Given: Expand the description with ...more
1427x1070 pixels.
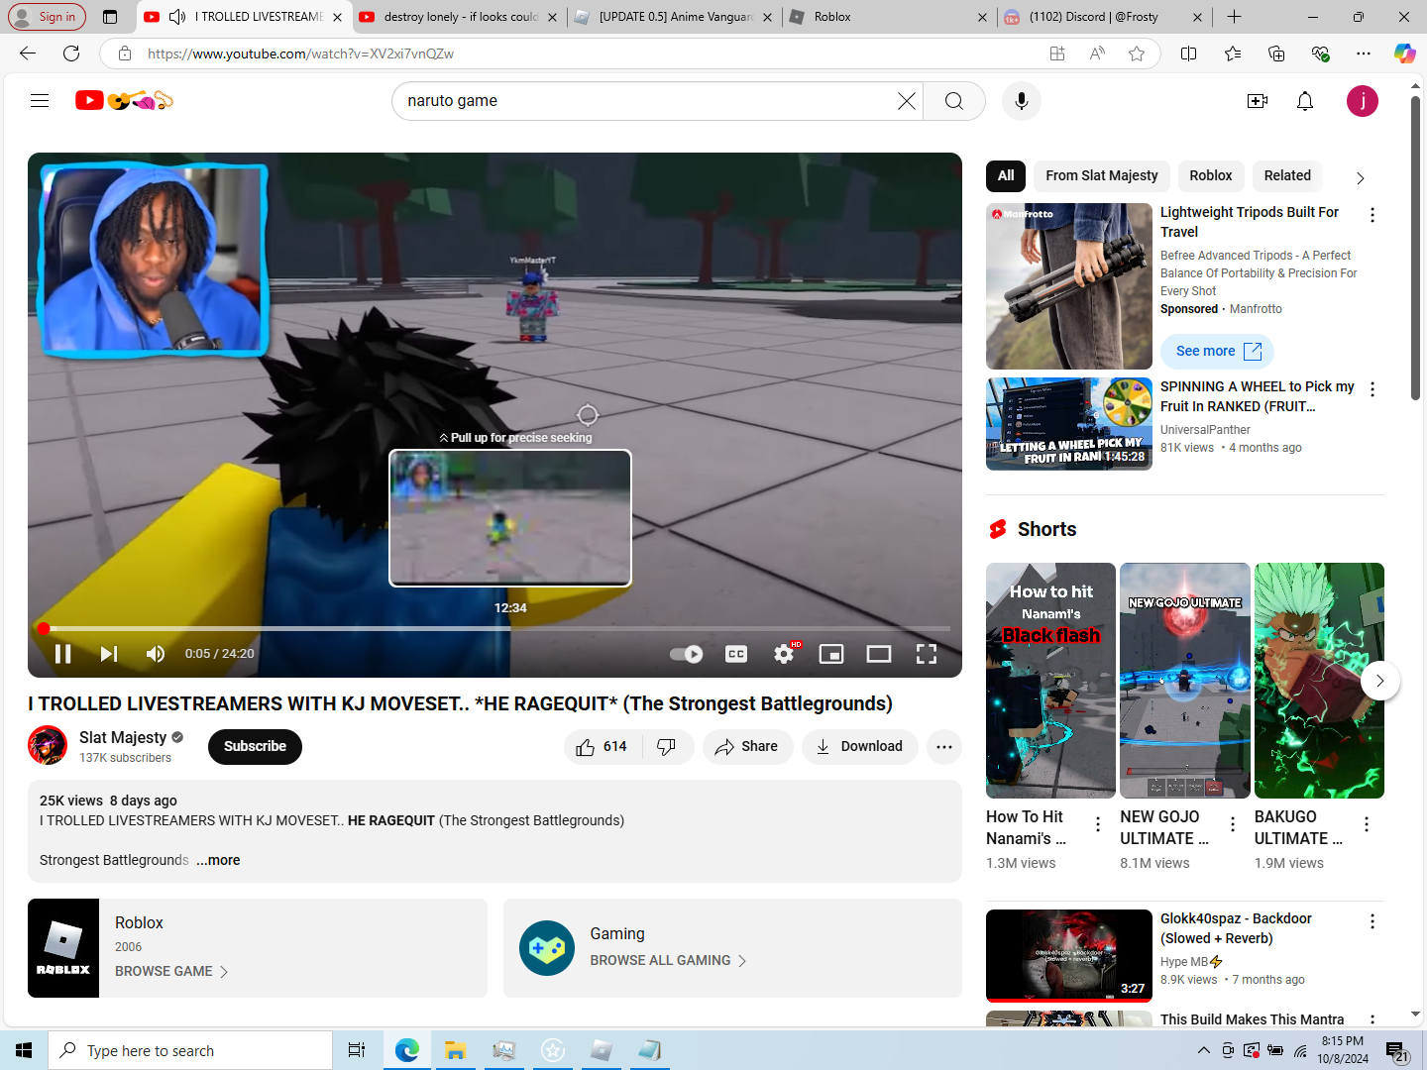Looking at the screenshot, I should [x=218, y=860].
